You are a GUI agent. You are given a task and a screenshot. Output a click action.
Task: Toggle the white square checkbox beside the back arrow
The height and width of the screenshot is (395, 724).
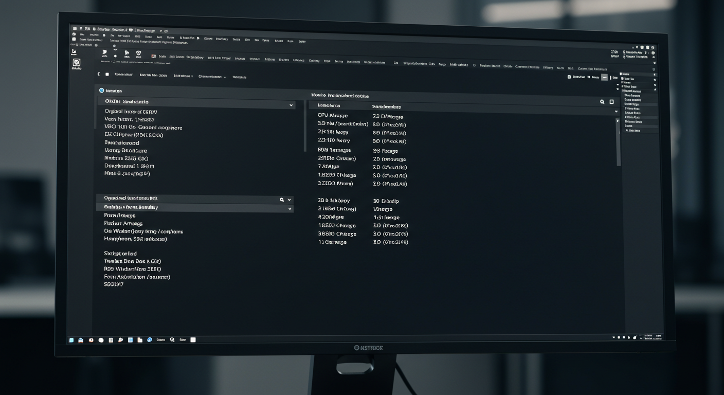pyautogui.click(x=107, y=75)
